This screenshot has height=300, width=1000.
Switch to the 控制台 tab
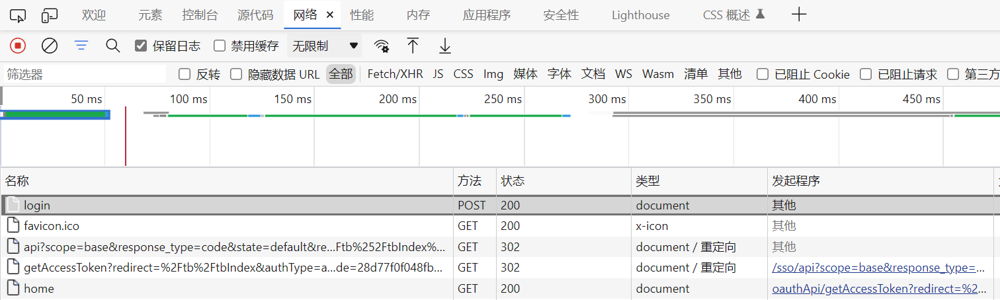(x=200, y=15)
